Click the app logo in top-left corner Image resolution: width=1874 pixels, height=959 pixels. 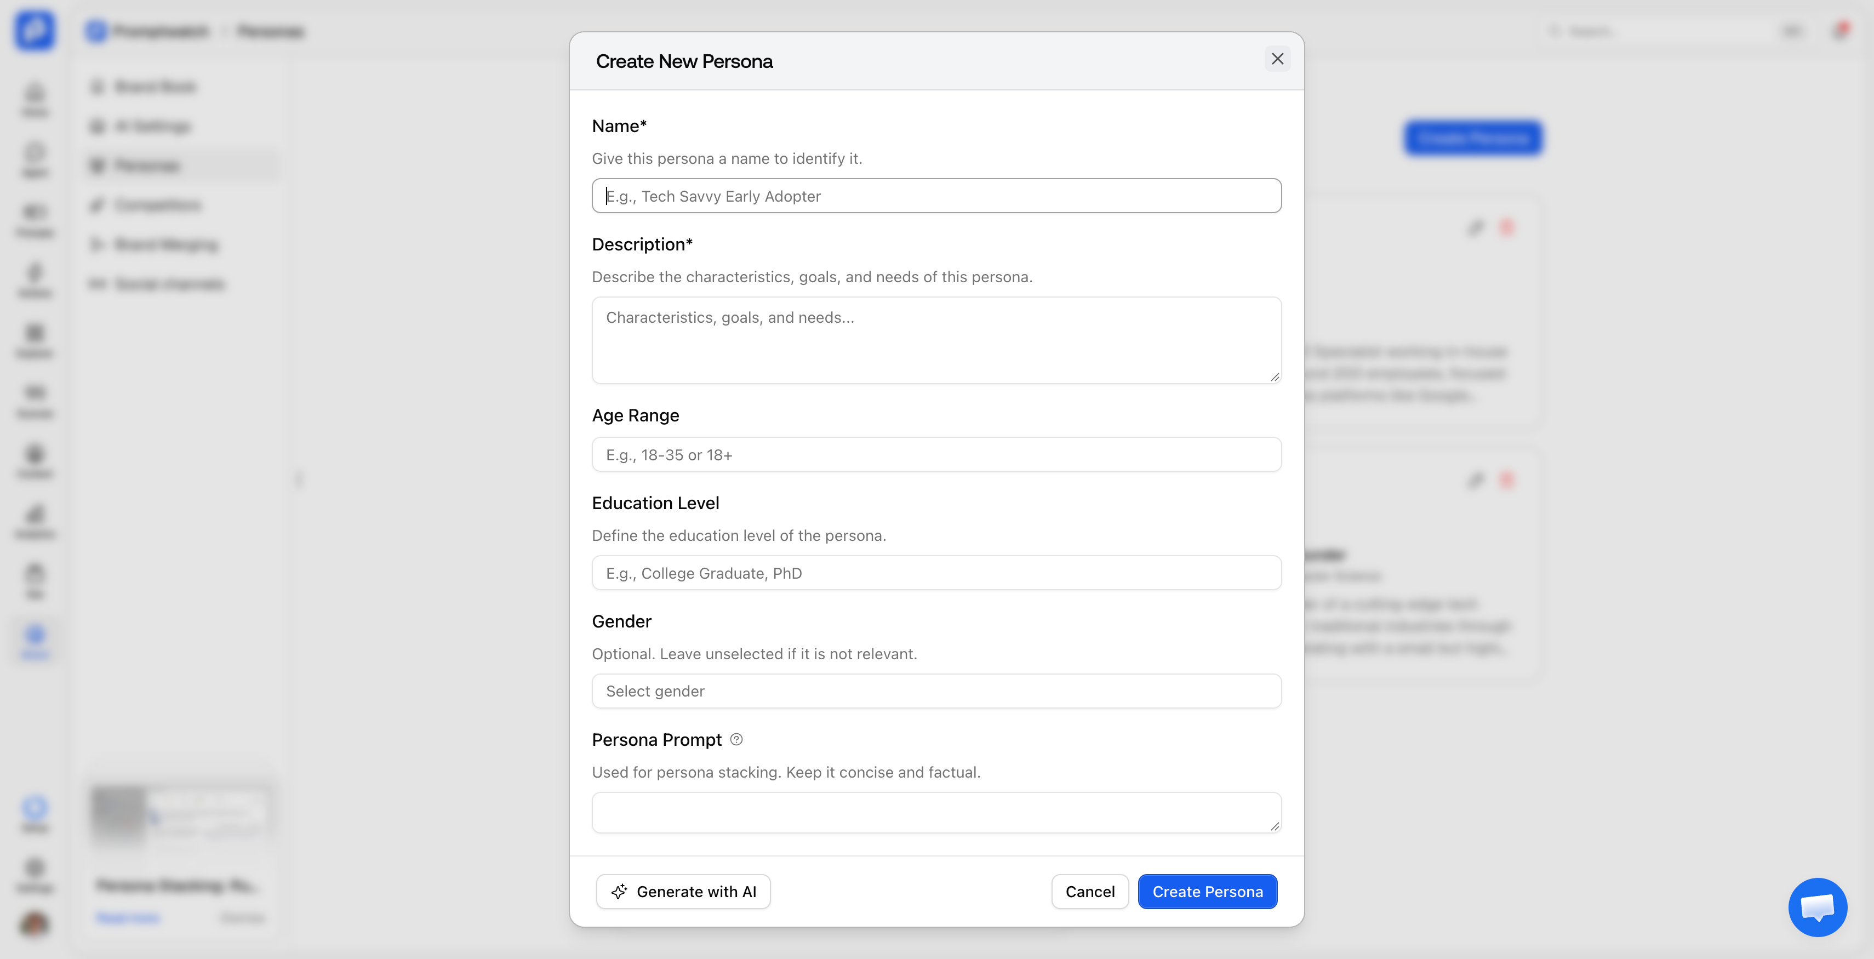coord(34,31)
